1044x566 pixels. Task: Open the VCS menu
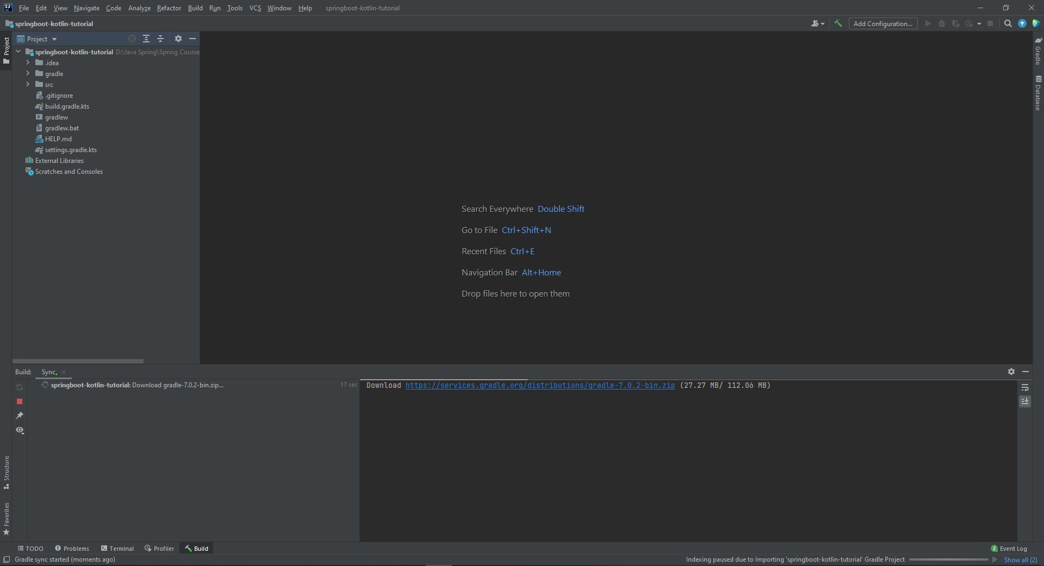(x=255, y=8)
